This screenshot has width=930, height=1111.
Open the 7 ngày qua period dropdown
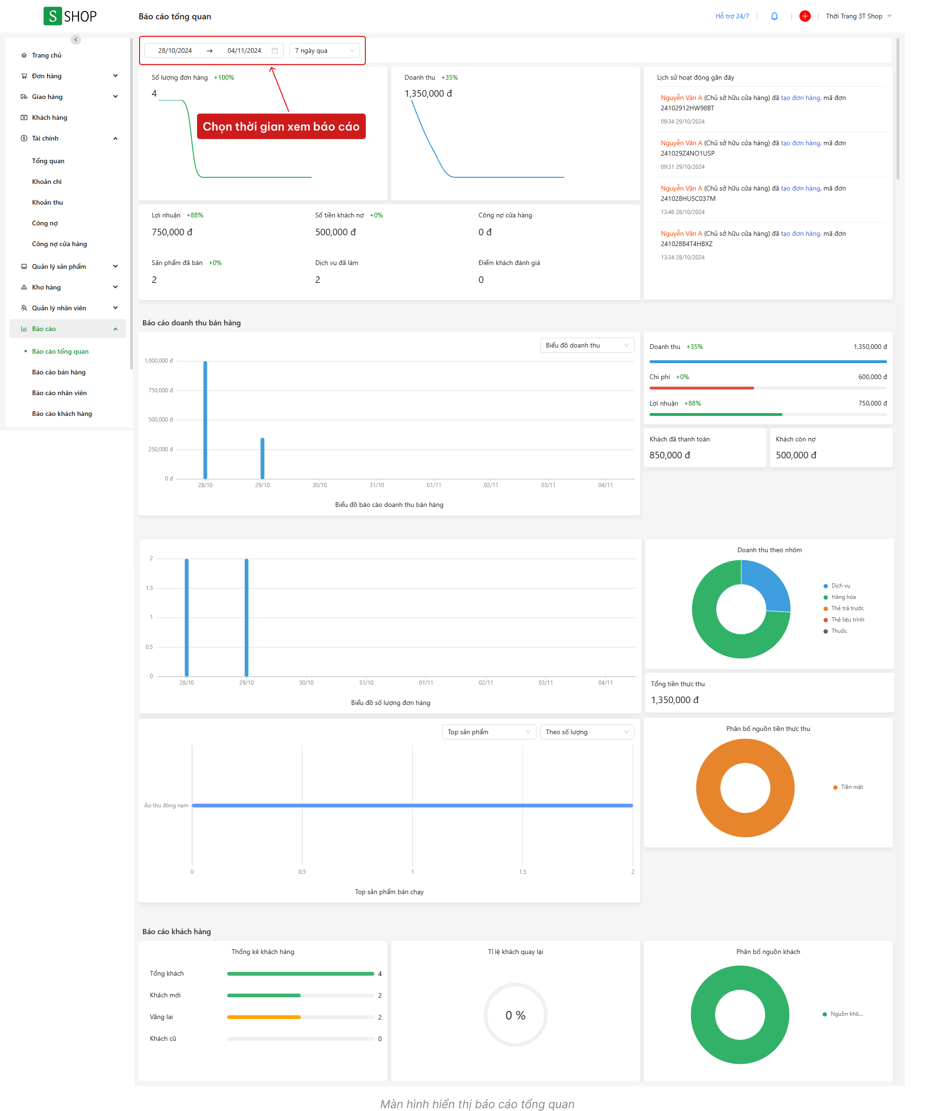[325, 51]
